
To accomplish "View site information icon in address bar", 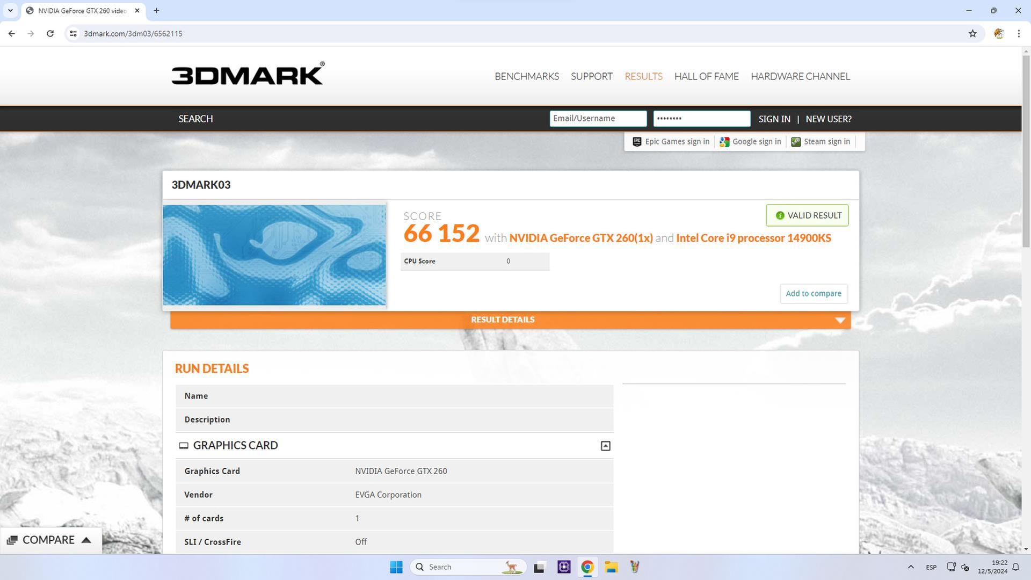I will (74, 33).
